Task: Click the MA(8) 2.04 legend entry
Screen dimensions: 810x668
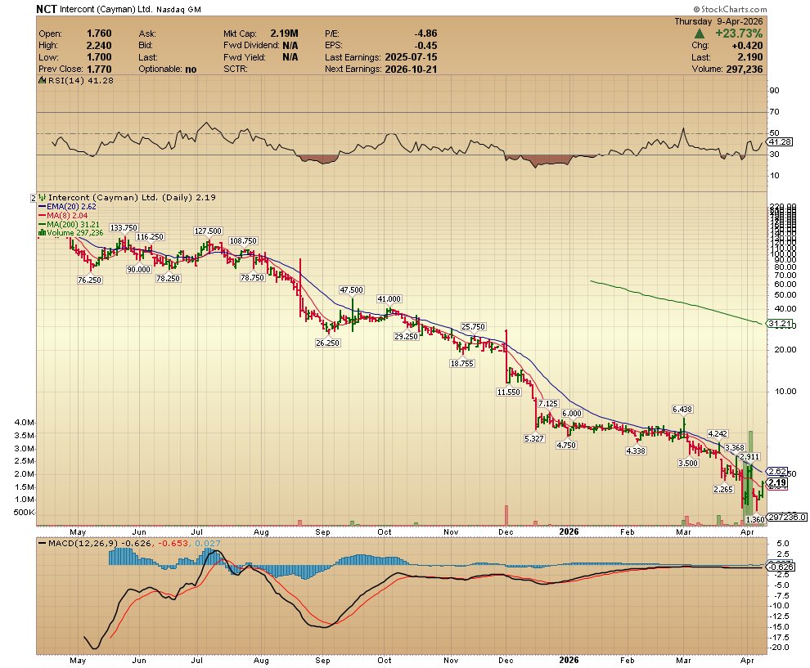Action: point(63,215)
